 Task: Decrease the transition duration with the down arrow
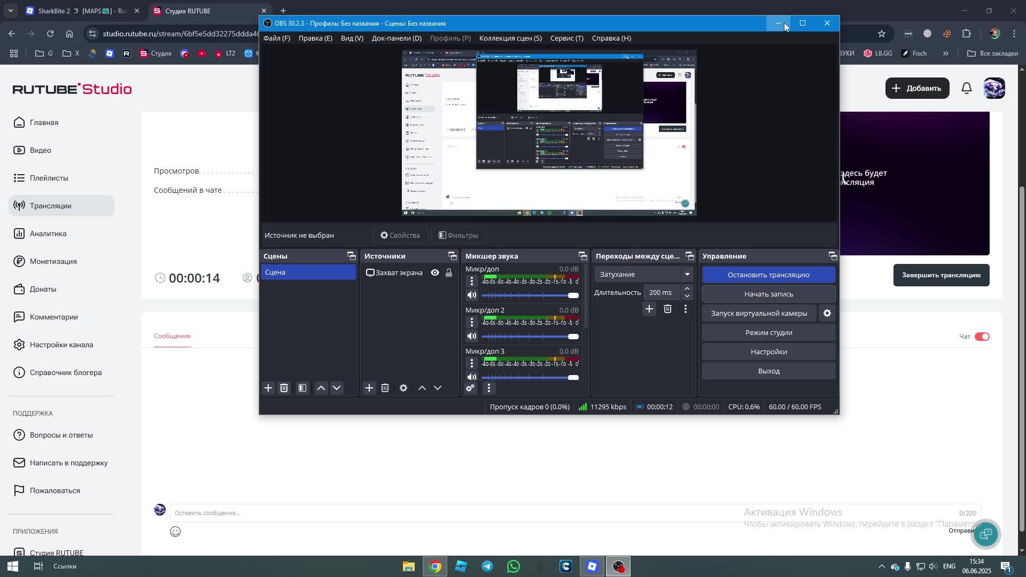tap(687, 296)
